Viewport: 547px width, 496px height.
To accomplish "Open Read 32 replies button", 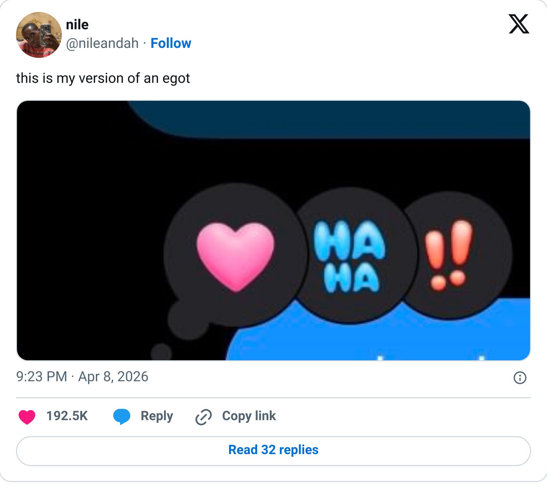I will [x=273, y=450].
